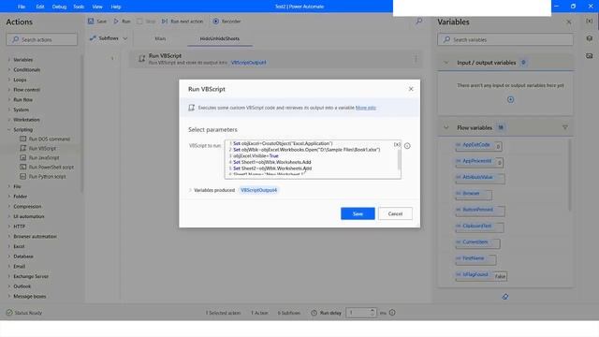599x337 pixels.
Task: Collapse Input / output variables section
Action: [446, 63]
